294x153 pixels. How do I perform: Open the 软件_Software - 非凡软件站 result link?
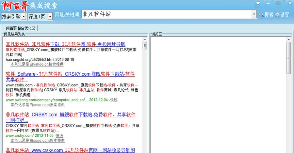70,77
